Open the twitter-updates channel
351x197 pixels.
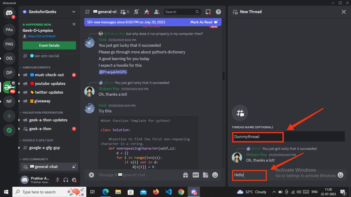tap(49, 92)
